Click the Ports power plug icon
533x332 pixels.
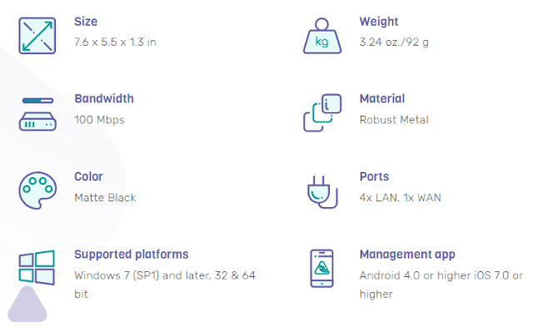pos(322,192)
